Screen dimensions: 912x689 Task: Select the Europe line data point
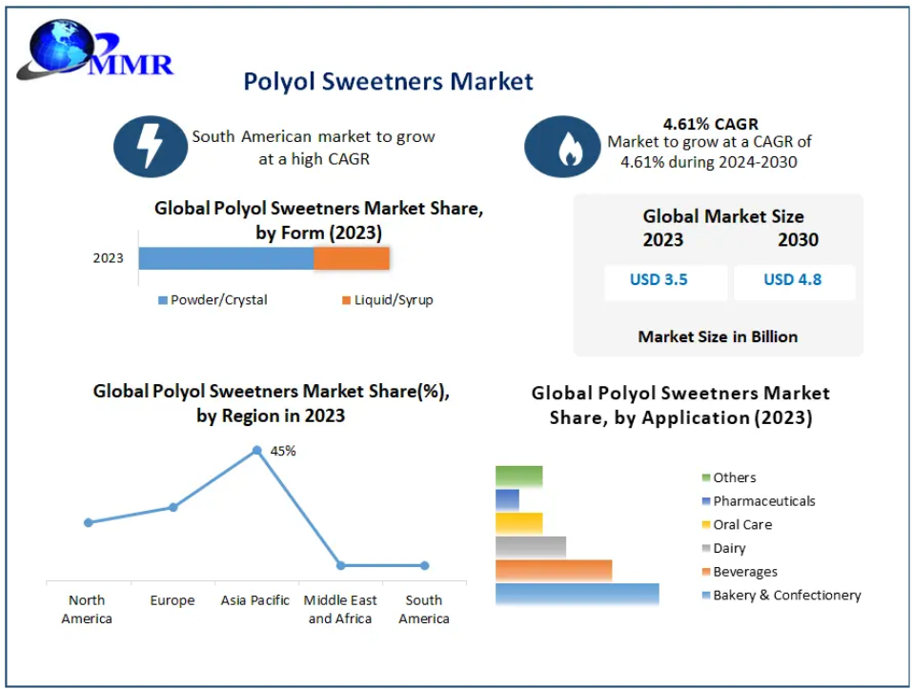[172, 507]
